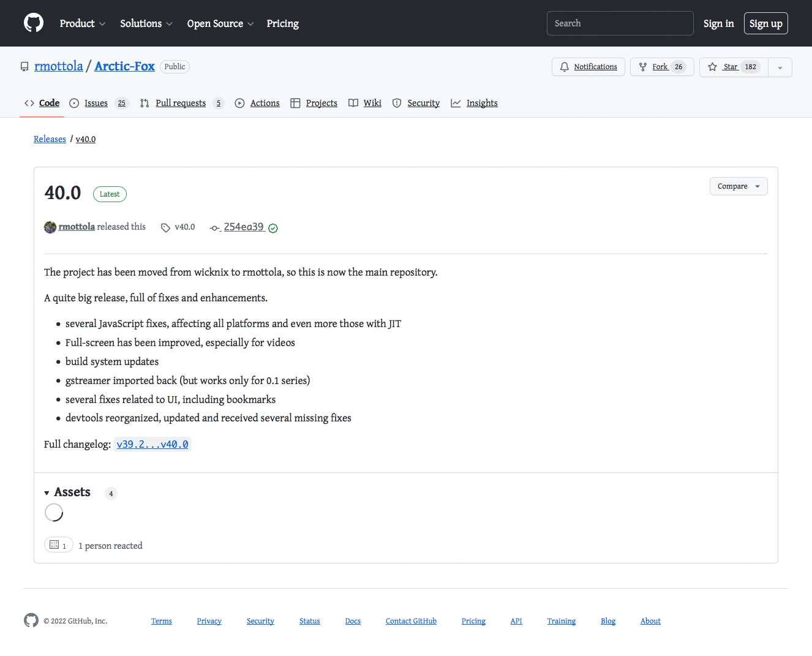Viewport: 812px width, 656px height.
Task: Open the Insights tab
Action: point(475,103)
